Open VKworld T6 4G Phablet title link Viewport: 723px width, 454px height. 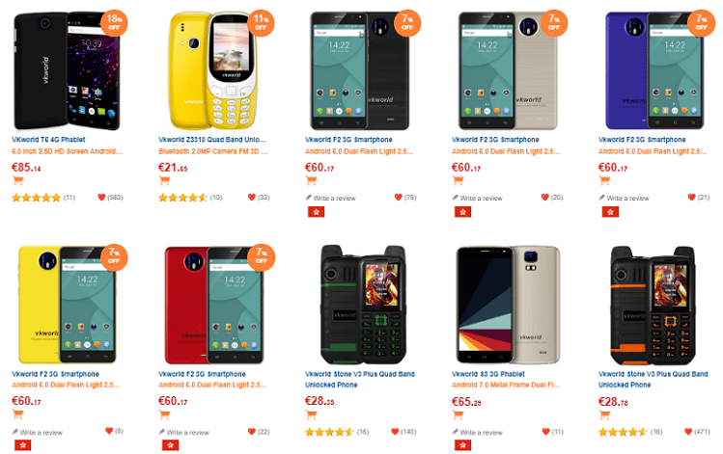point(48,140)
